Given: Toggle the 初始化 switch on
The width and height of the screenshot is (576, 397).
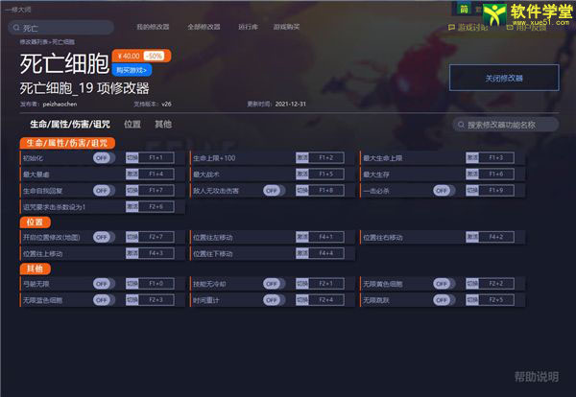Looking at the screenshot, I should click(x=104, y=157).
